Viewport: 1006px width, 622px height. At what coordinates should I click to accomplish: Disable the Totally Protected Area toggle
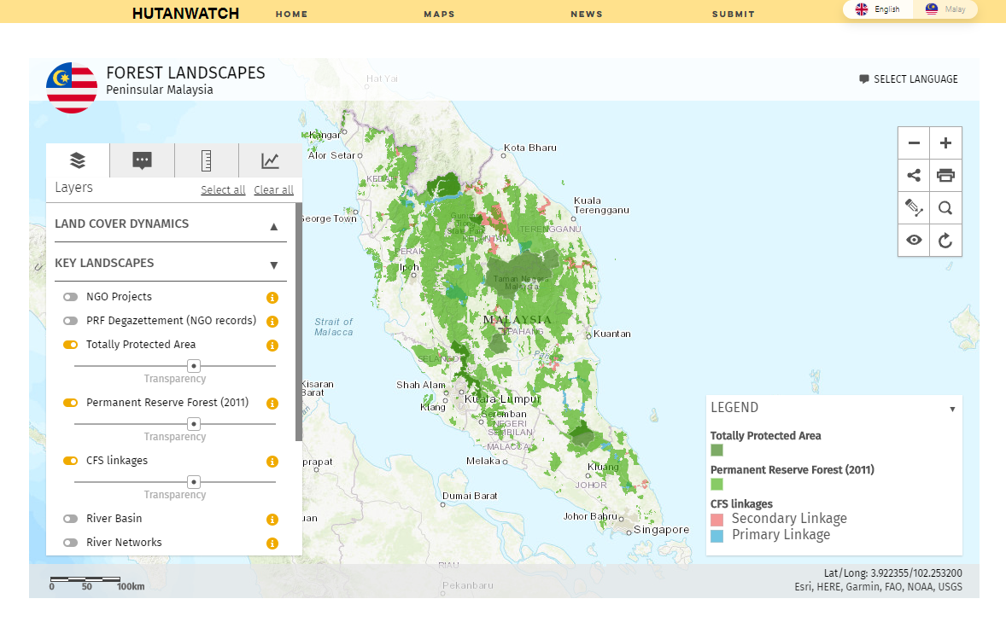71,345
